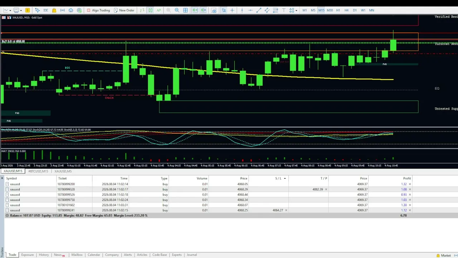Remove the 4082.39 take profit
This screenshot has height=258, width=458.
pyautogui.click(x=326, y=189)
